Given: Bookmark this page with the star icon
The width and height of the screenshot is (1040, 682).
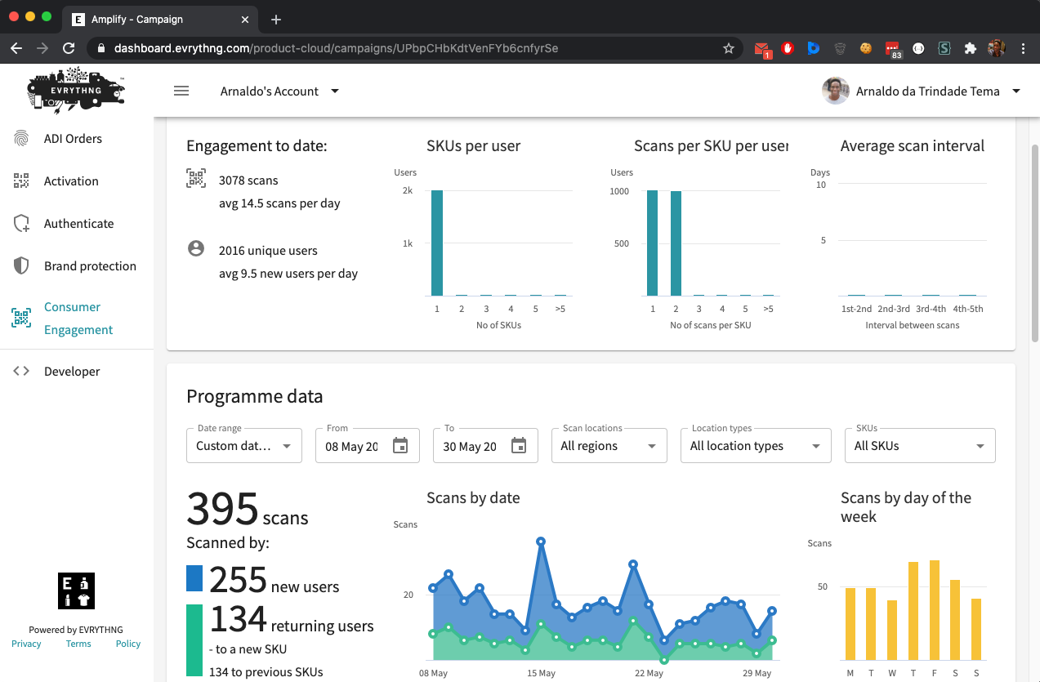Looking at the screenshot, I should [x=729, y=48].
